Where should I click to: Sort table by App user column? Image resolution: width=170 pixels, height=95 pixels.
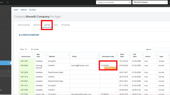(40, 56)
